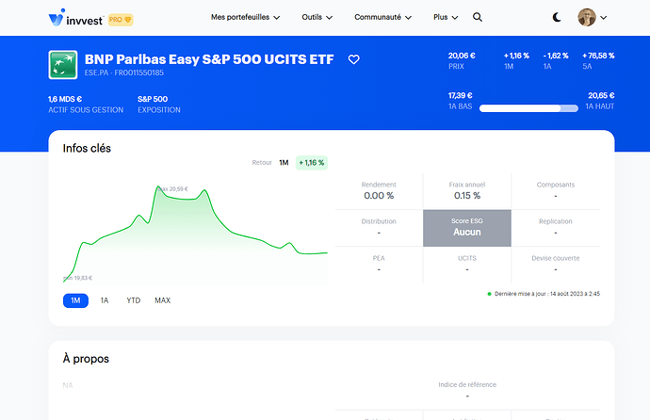Switch chart to 1A period

105,300
